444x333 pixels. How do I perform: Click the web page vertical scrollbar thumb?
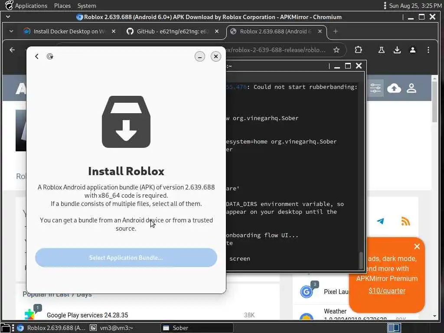434,102
